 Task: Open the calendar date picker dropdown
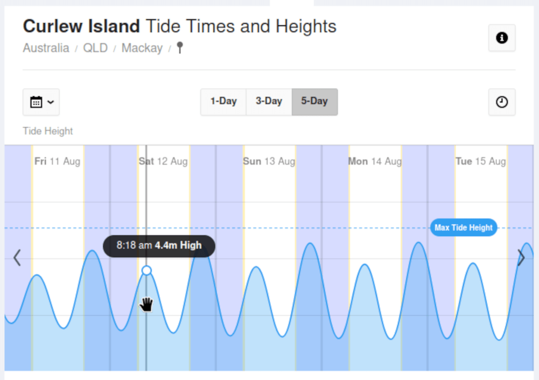[x=41, y=102]
